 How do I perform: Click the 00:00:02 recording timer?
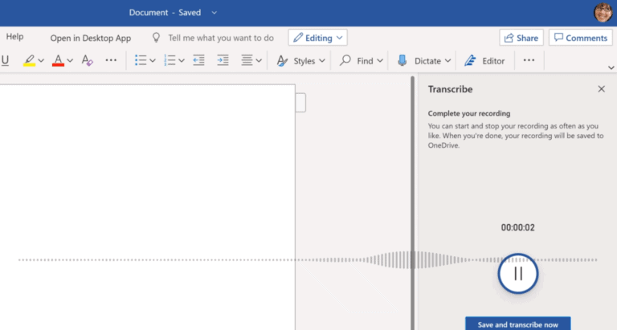coord(518,227)
